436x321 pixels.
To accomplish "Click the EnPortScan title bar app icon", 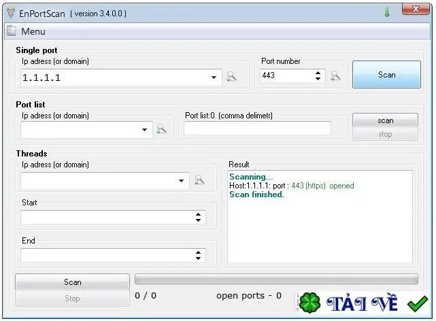I will (x=11, y=12).
